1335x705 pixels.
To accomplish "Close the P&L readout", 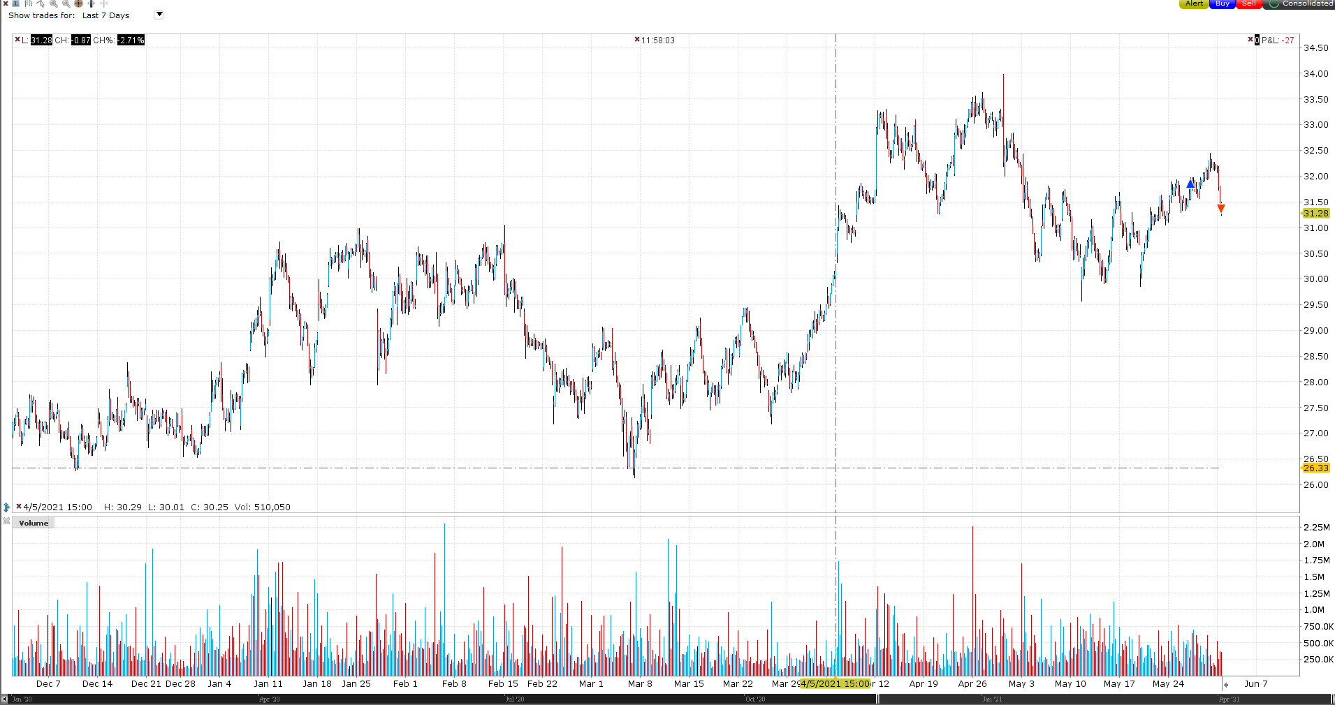I will pos(1250,40).
